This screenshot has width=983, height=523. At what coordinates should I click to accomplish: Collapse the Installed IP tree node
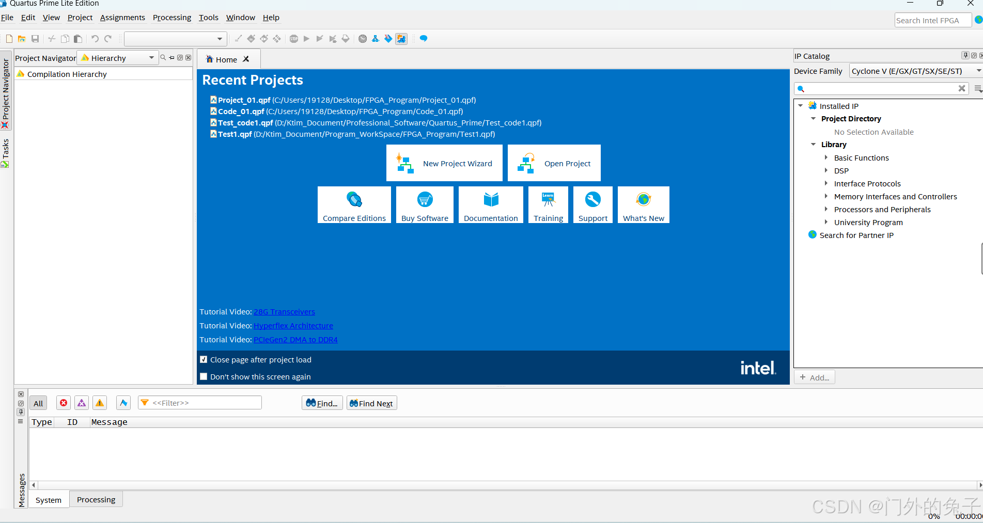pyautogui.click(x=801, y=106)
